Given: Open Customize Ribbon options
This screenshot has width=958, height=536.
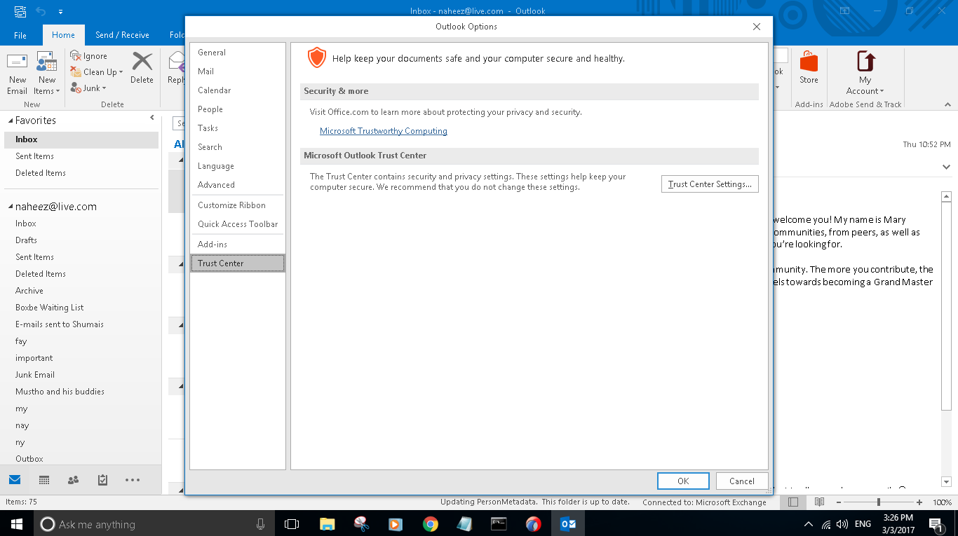Looking at the screenshot, I should pyautogui.click(x=238, y=205).
